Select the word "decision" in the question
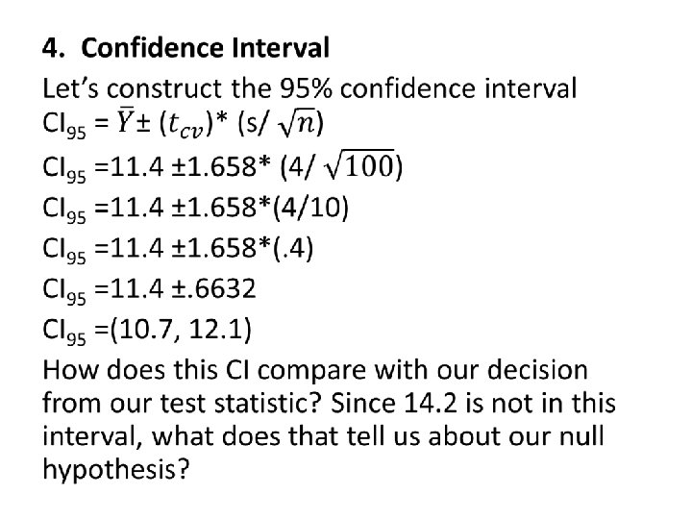Screen dimensions: 692x519 pos(537,369)
